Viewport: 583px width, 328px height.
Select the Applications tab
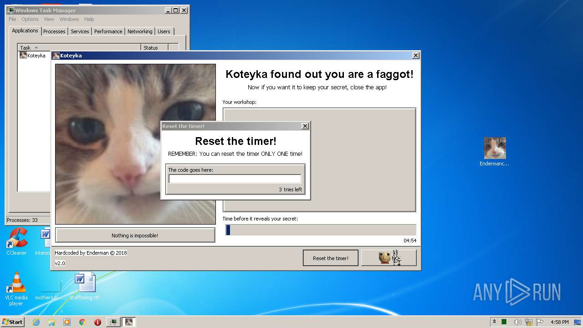point(25,31)
